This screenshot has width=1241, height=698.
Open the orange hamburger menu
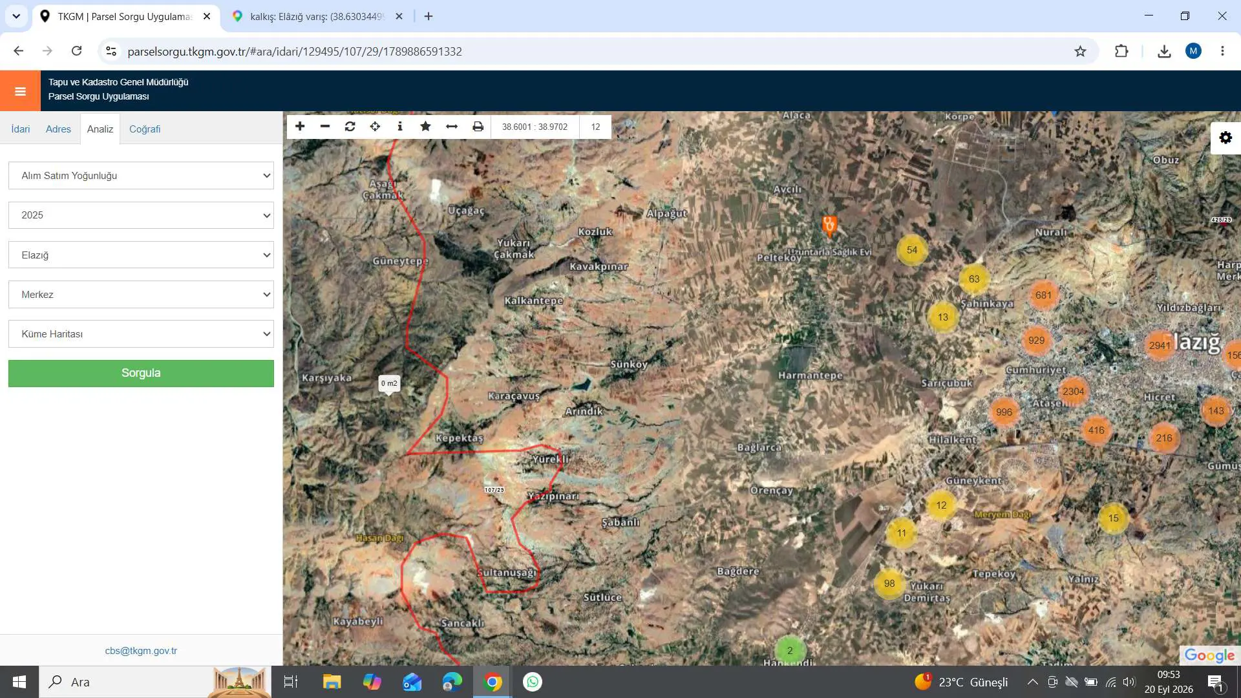20,91
